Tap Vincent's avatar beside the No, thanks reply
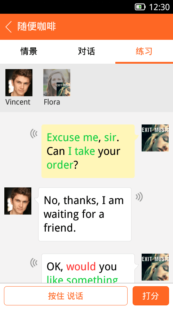This screenshot has height=309, width=173. [x=18, y=201]
